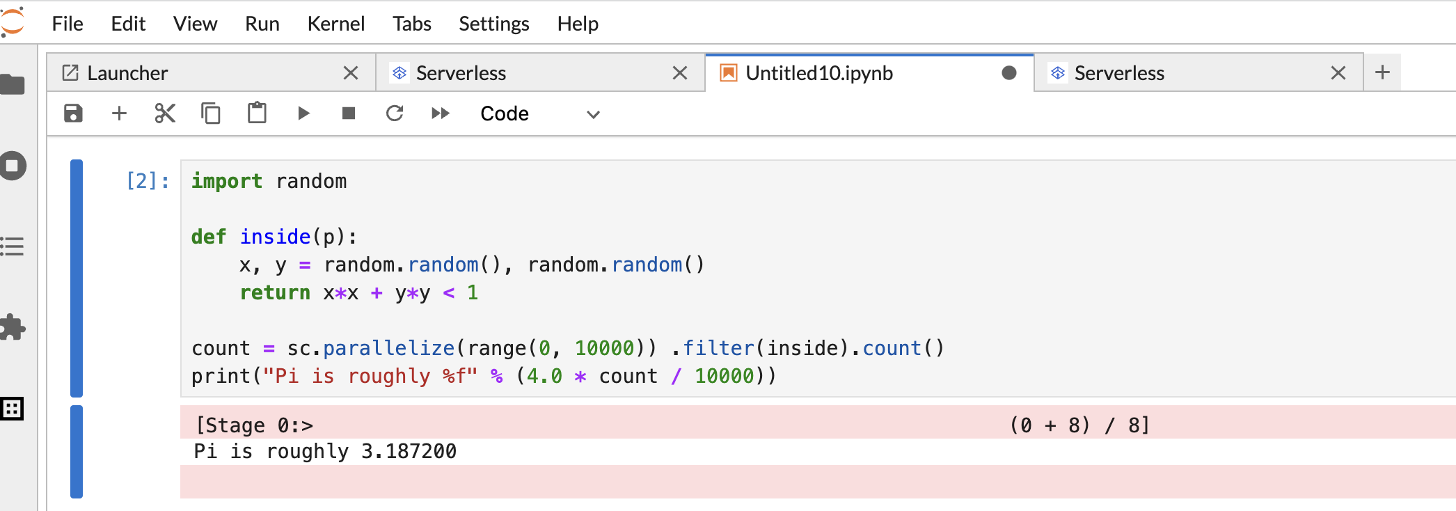
Task: Open the Settings menu
Action: coord(493,24)
